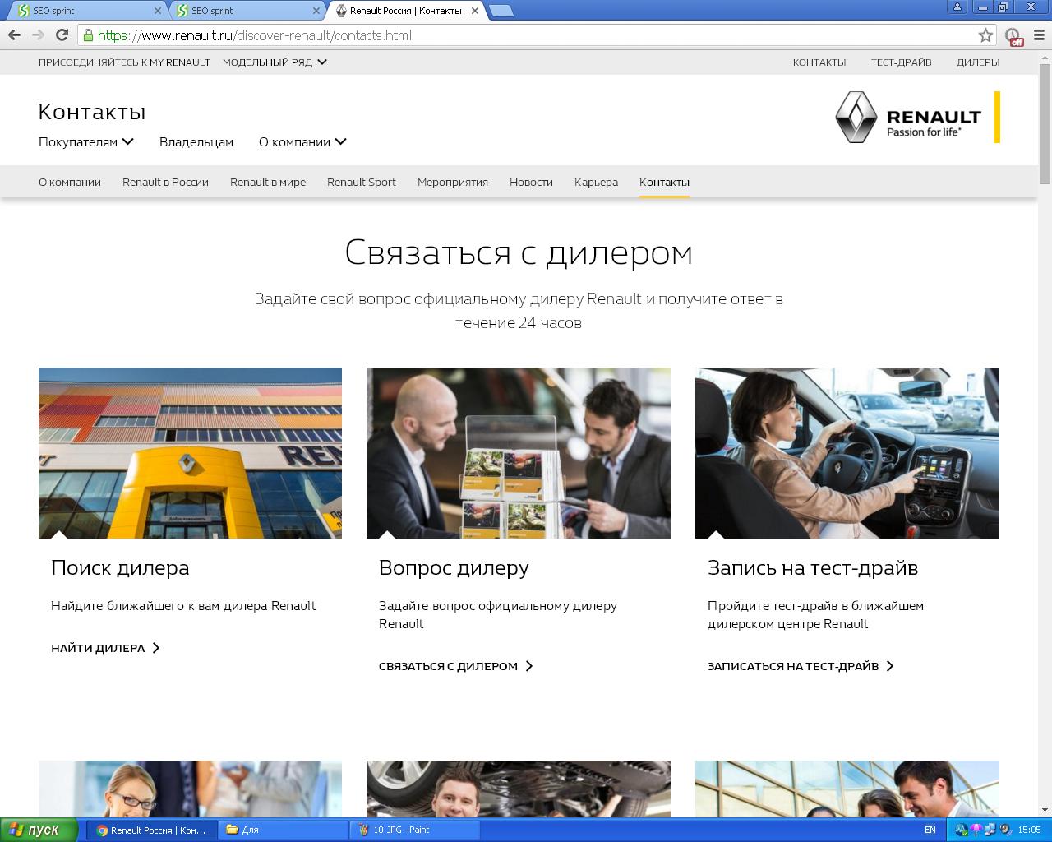
Task: Open the two men with brochures photo
Action: pyautogui.click(x=519, y=453)
